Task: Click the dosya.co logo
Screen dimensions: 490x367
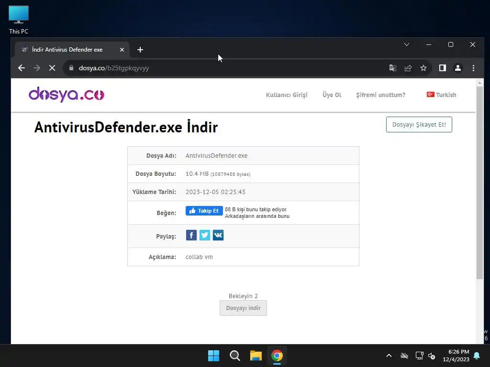Action: (x=67, y=94)
